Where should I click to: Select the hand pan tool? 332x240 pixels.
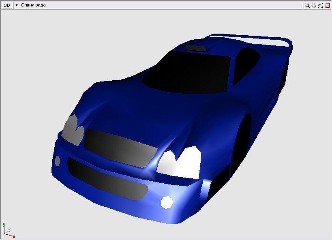(x=314, y=5)
